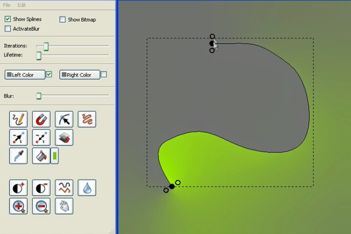Viewport: 351px width, 234px height.
Task: Click the lower-left hollow handle of the bottom anchor
Action: (x=166, y=190)
